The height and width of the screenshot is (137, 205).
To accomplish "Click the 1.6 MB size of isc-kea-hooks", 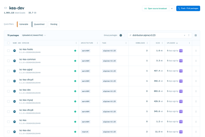I will point(160,51).
